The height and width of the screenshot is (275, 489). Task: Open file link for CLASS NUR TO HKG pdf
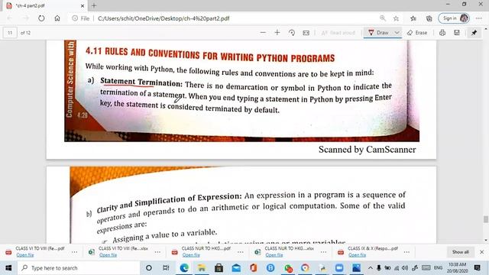(191, 254)
